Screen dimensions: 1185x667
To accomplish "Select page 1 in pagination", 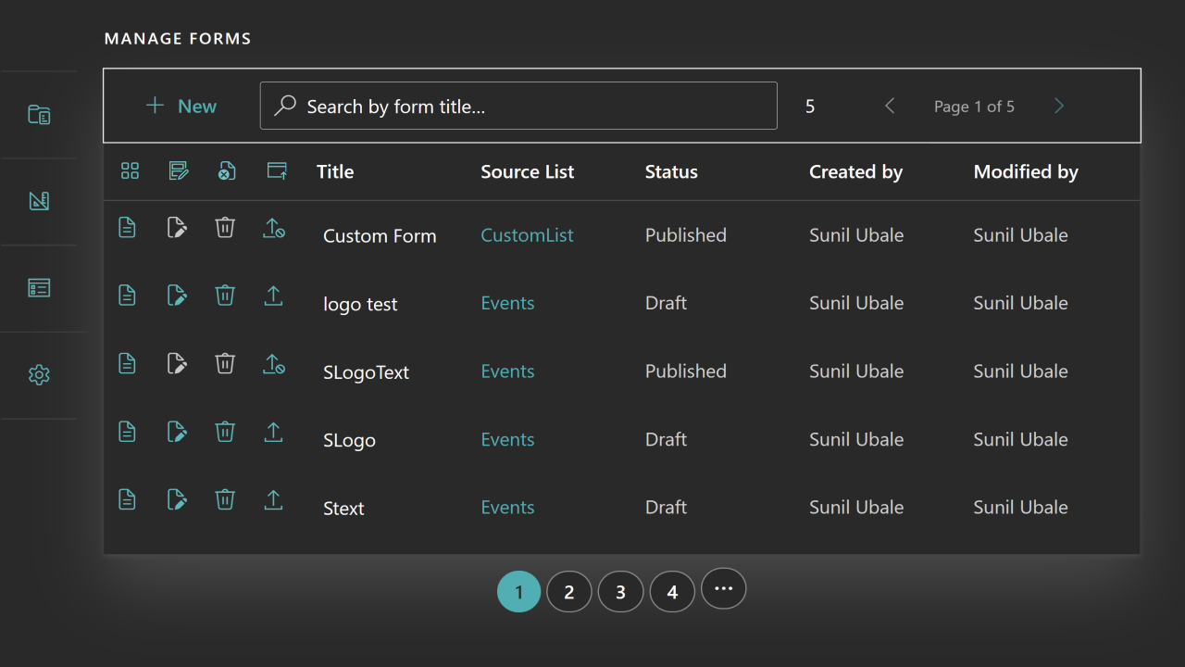I will click(x=518, y=591).
